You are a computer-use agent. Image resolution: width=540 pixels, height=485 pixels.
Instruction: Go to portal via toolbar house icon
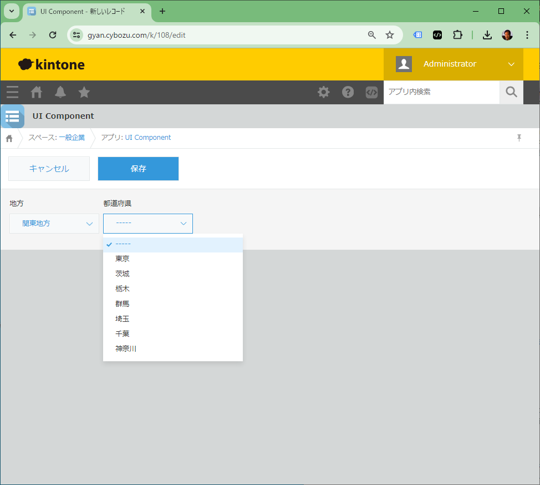coord(36,92)
